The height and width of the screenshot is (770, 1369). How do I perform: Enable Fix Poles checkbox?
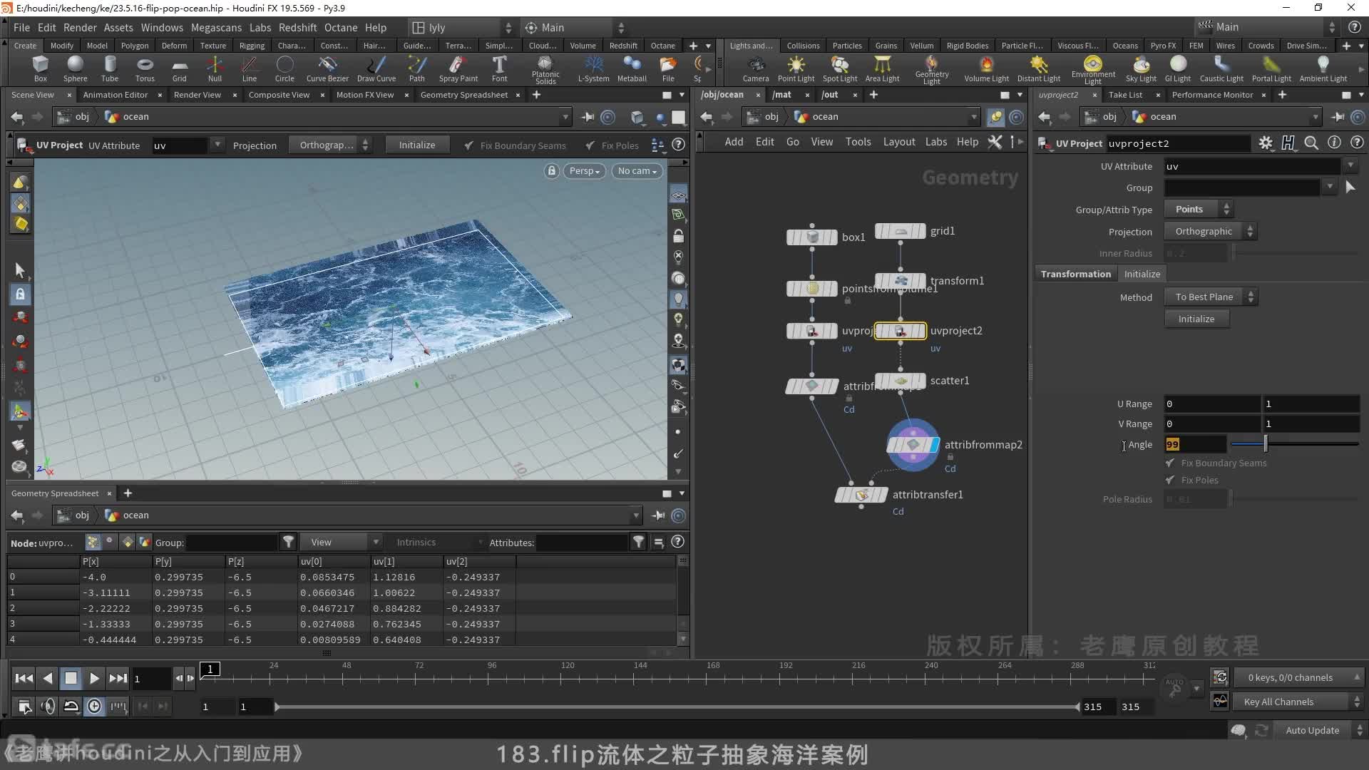[x=1171, y=480]
